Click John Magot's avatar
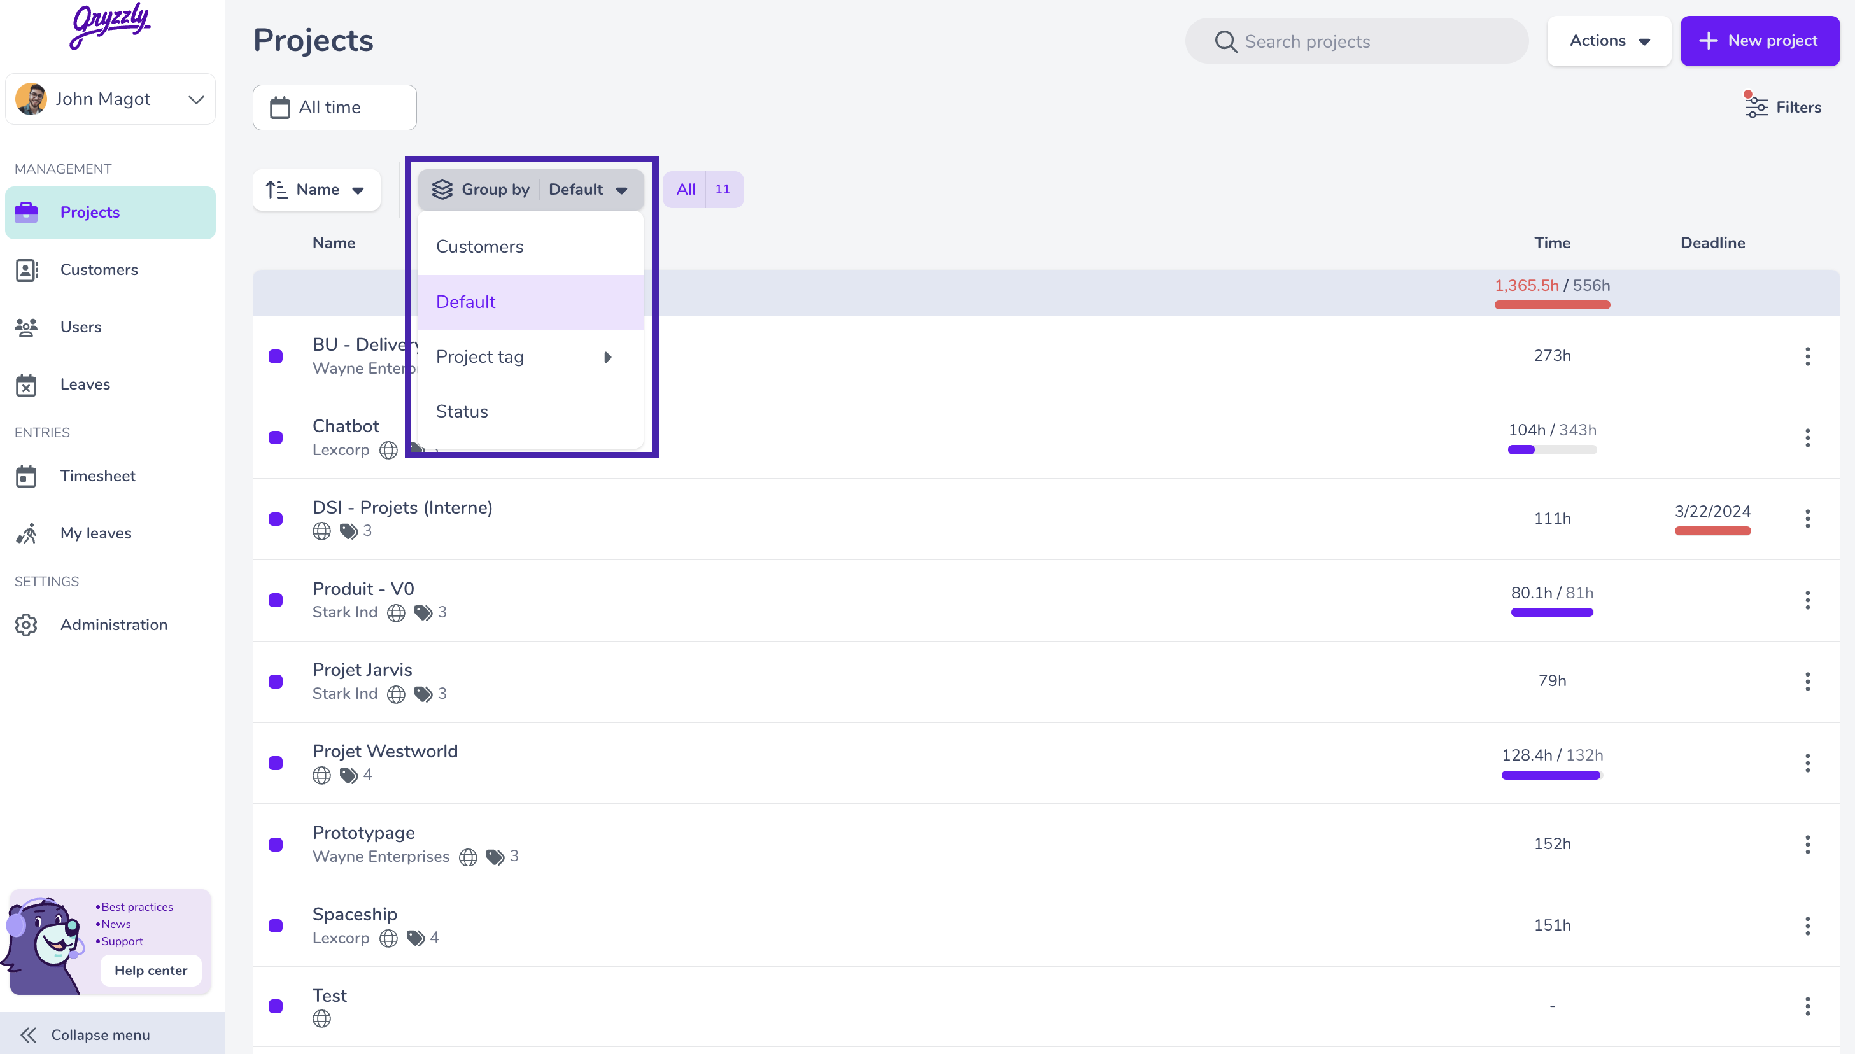Screen dimensions: 1855x1054 tap(31, 99)
